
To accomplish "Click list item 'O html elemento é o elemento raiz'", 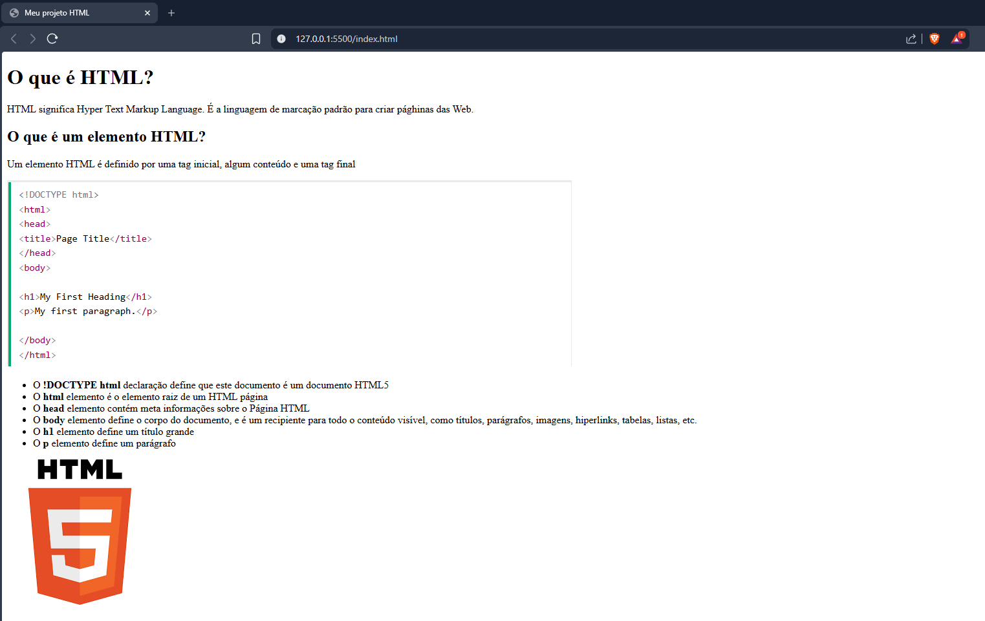I will point(150,397).
